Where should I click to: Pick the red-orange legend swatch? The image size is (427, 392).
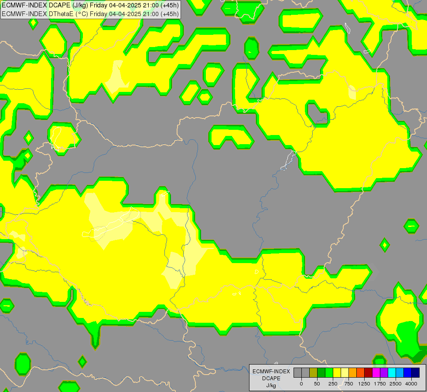(x=360, y=372)
